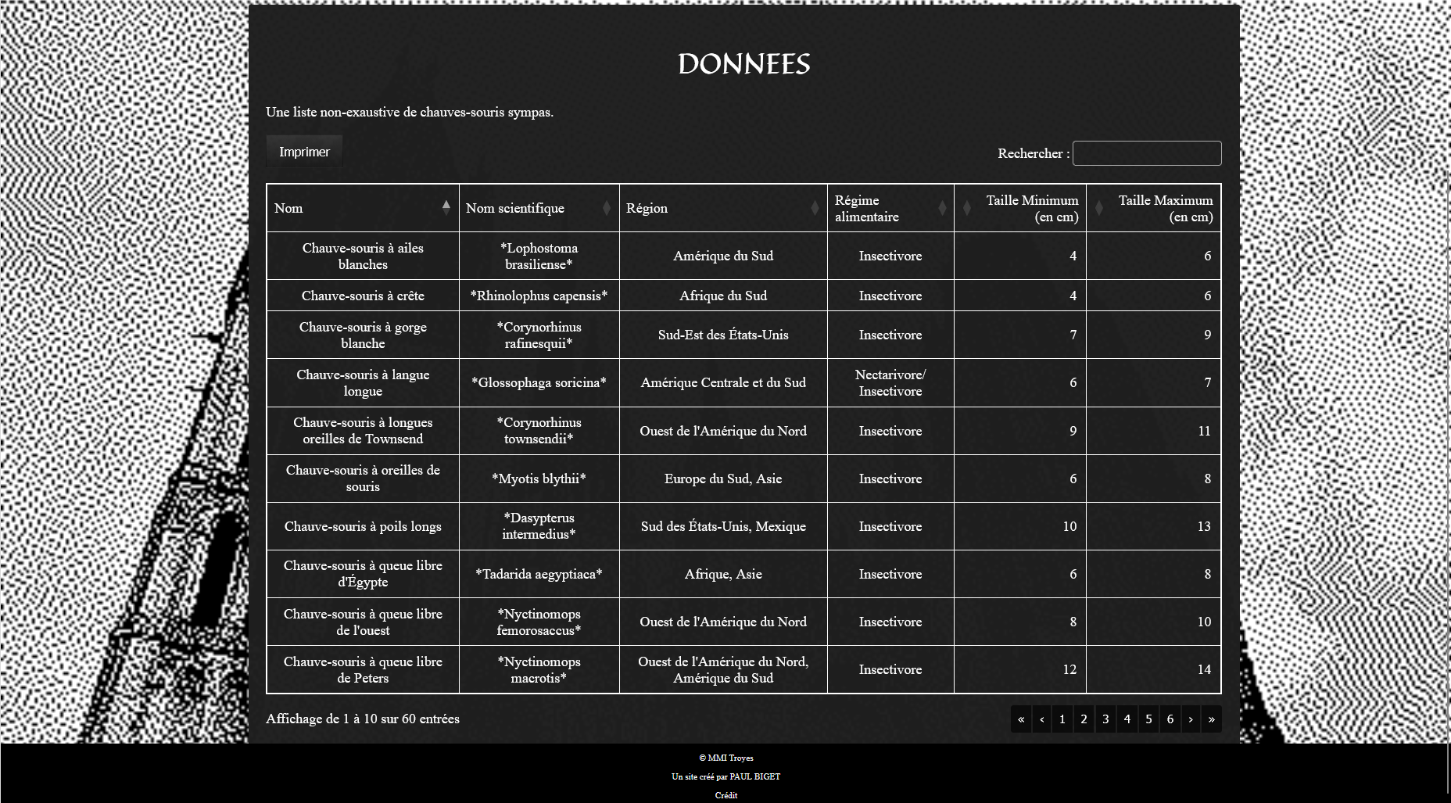Sort by Taille Maximum column header
The image size is (1451, 803).
[x=1153, y=208]
